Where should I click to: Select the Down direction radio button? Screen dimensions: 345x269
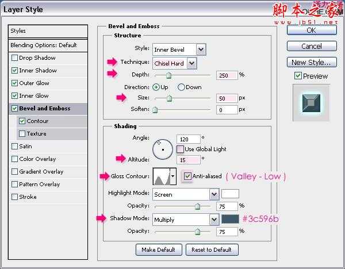click(x=181, y=87)
